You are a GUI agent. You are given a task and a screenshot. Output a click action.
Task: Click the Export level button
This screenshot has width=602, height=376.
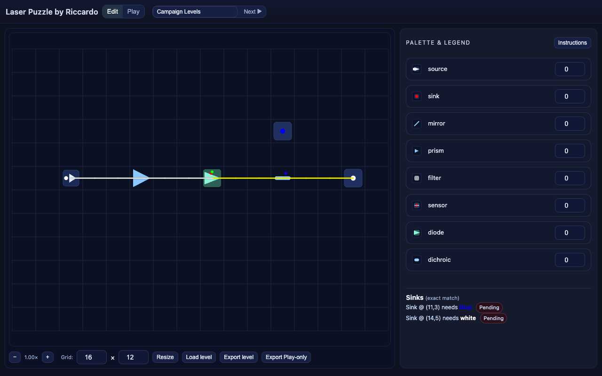[239, 357]
